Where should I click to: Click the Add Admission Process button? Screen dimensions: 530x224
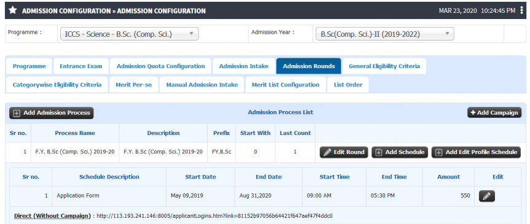coord(52,113)
